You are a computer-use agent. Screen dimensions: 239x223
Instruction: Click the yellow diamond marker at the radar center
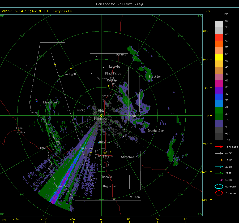(101, 115)
